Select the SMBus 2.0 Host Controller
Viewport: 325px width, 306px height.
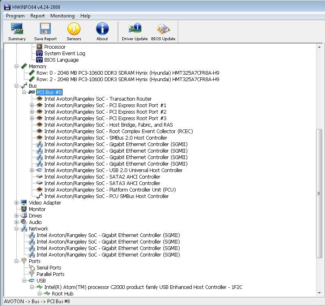click(x=105, y=138)
